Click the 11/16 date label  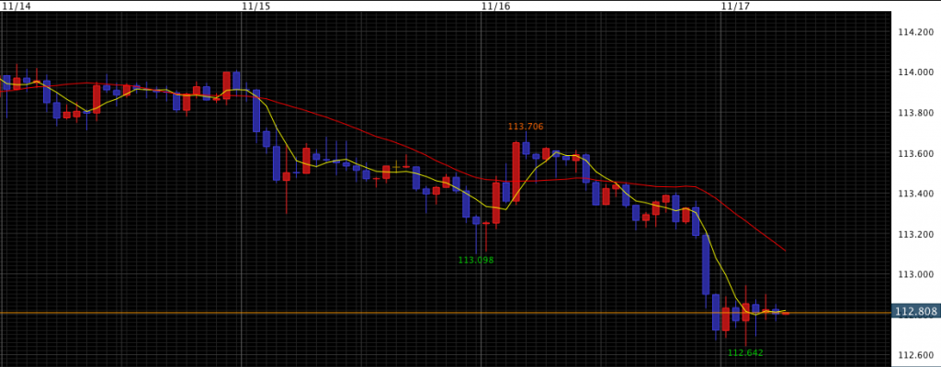495,6
